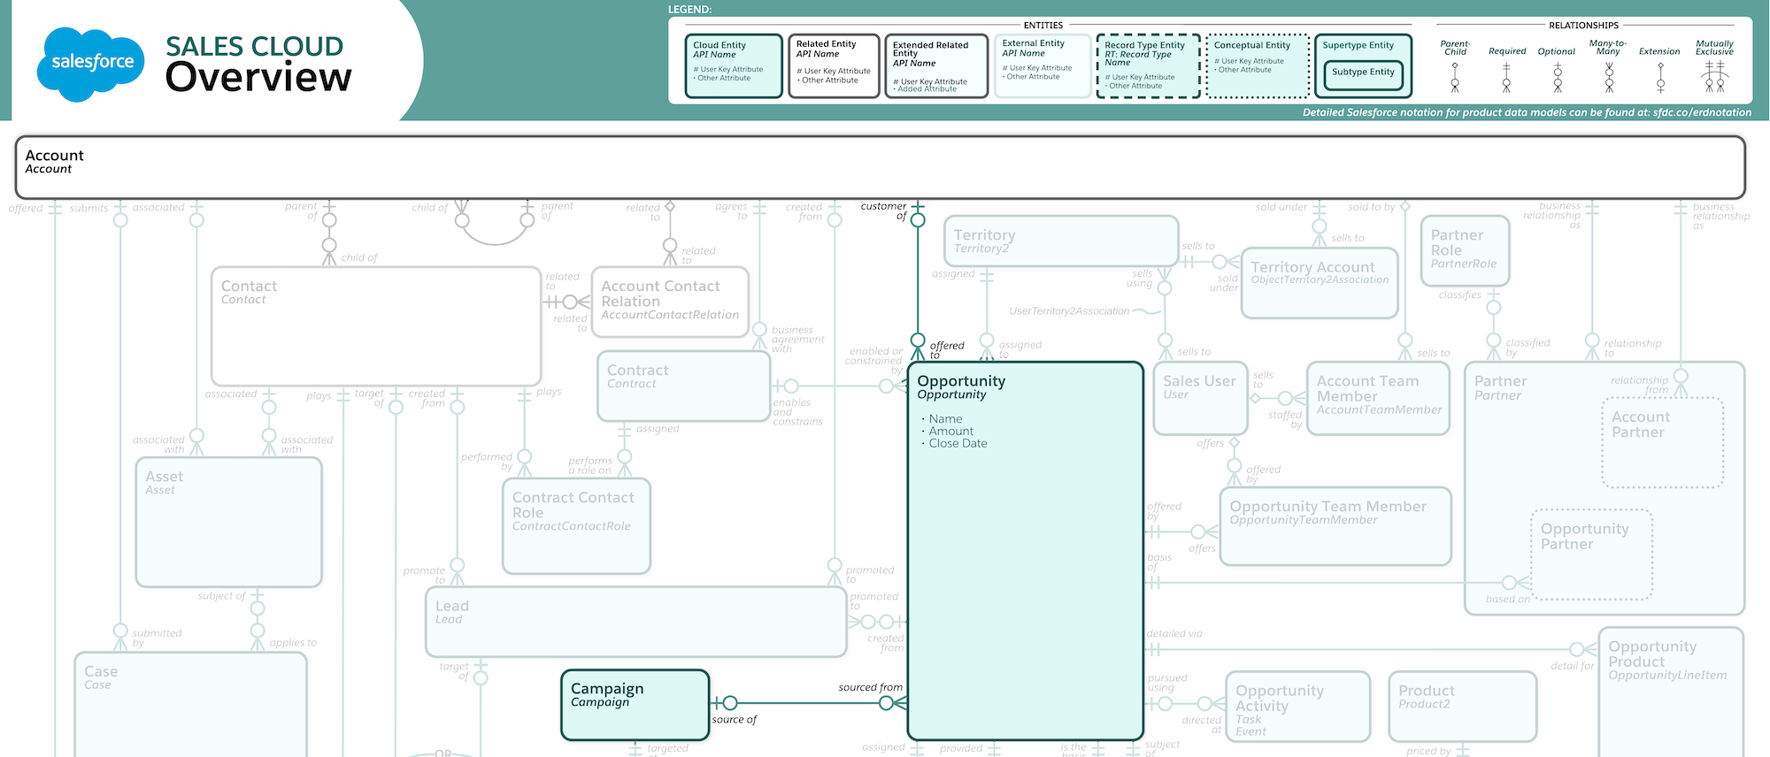Click the Mutually Exclusive relationship symbol in legend
1770x757 pixels.
coord(1714,77)
